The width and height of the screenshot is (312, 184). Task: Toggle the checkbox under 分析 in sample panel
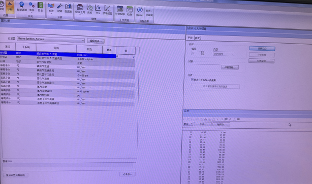click(x=192, y=80)
